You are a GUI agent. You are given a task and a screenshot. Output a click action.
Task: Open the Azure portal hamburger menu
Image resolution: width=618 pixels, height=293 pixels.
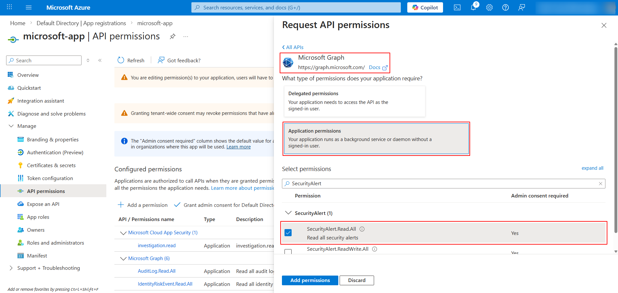point(29,7)
